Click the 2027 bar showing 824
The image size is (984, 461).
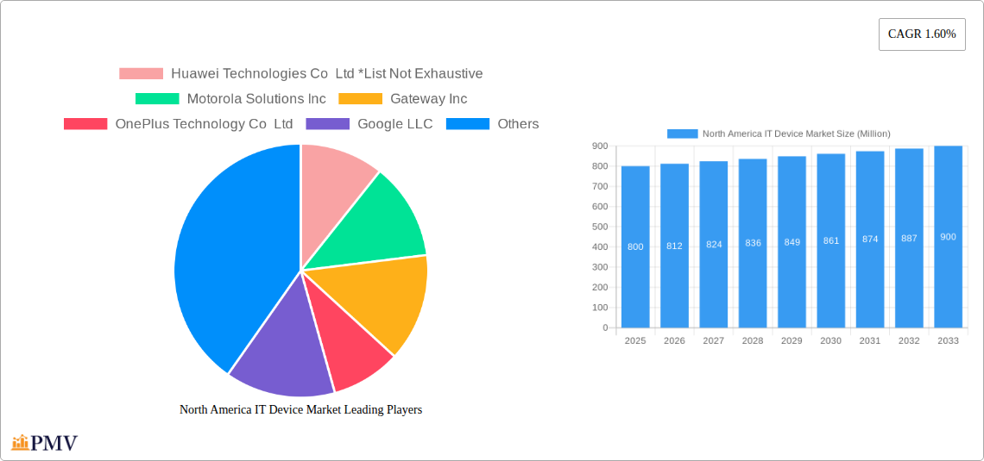click(714, 244)
